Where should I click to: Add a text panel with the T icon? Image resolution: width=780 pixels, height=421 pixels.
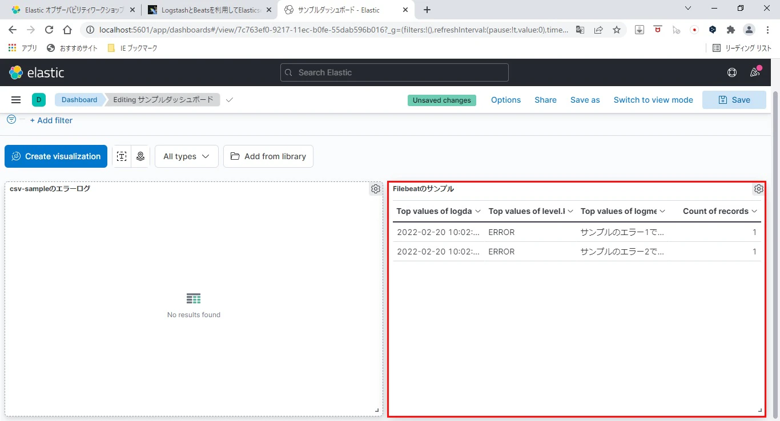tap(122, 156)
